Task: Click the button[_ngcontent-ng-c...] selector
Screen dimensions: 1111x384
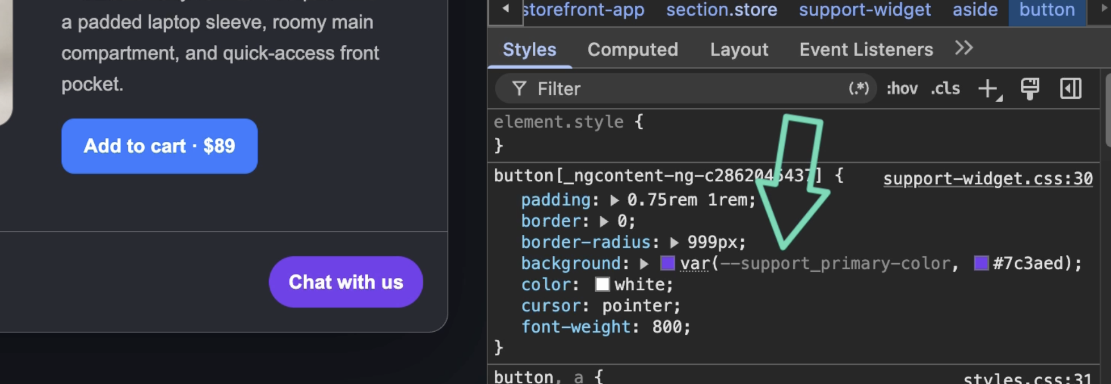Action: pos(658,176)
